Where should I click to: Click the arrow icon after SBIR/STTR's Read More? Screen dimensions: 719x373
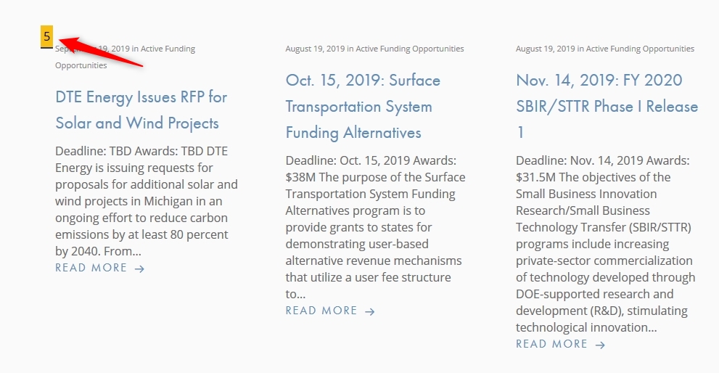(x=600, y=345)
